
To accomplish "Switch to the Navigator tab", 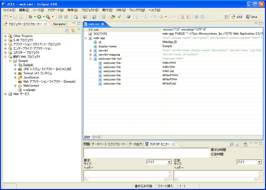I will 59,24.
